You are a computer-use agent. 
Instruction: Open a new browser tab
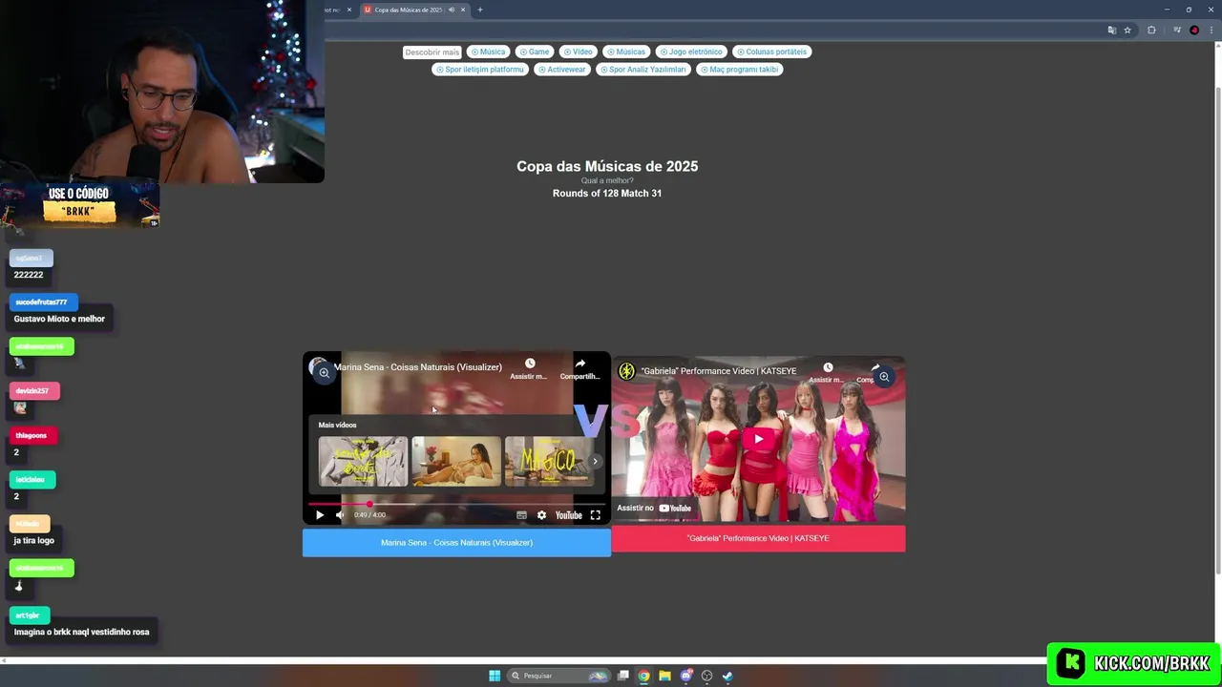(x=480, y=10)
